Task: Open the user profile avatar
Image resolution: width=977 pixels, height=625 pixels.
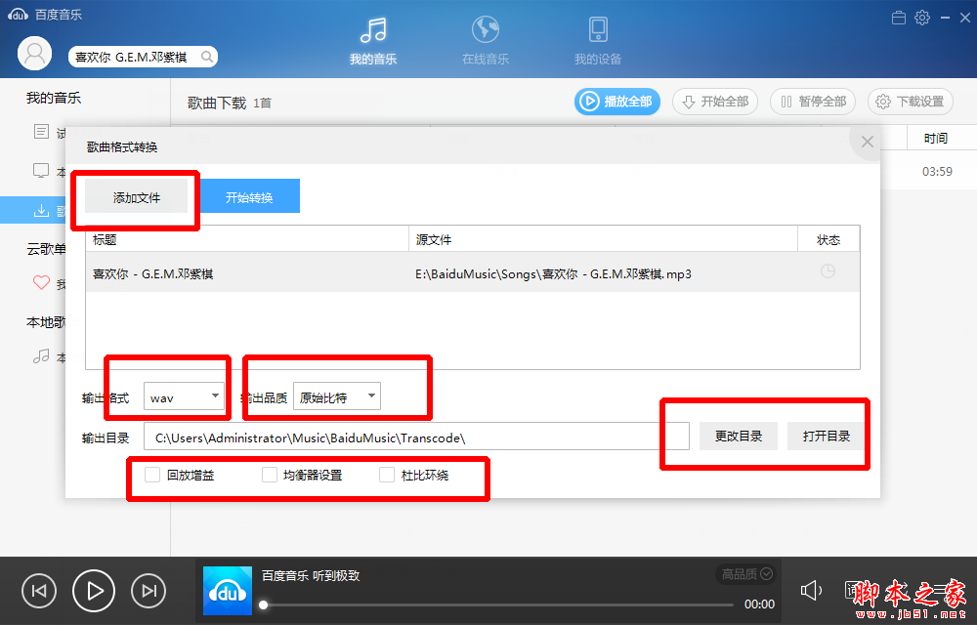Action: 34,53
